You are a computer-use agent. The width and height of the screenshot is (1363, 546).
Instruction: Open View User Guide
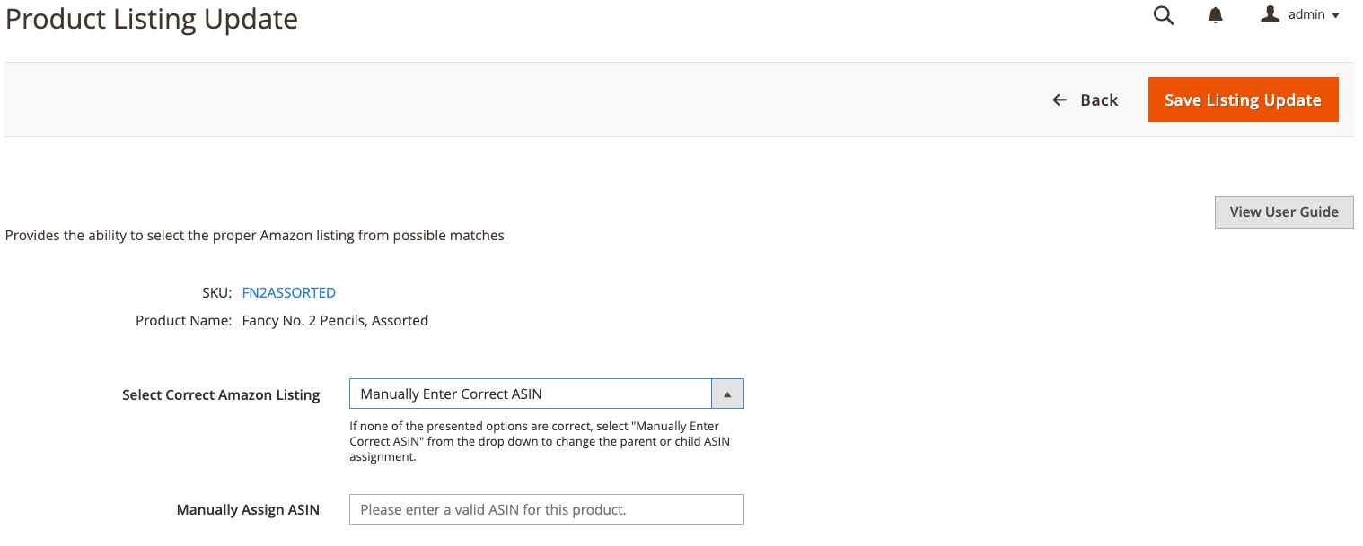click(x=1284, y=212)
